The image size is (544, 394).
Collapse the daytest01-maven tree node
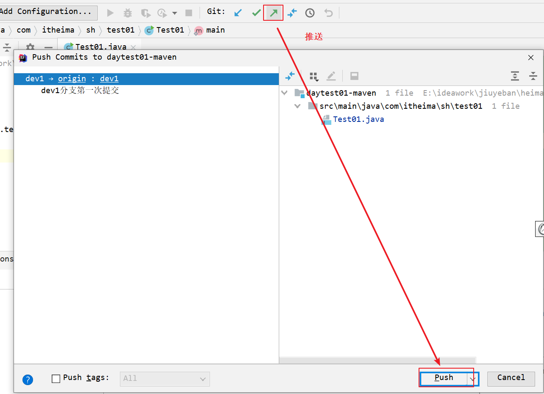(285, 93)
